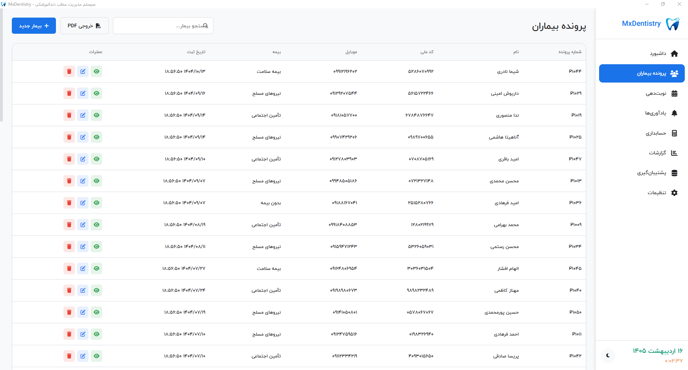View patient پریسا صادقی record
Viewport: 688px width, 370px height.
(x=96, y=356)
